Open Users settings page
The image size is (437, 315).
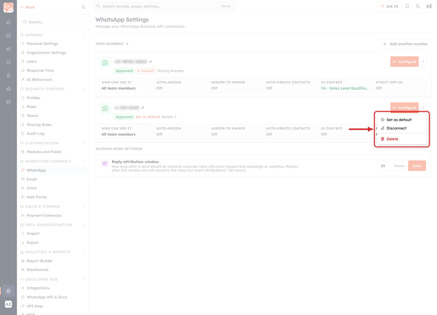coord(32,62)
